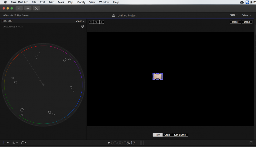Add a keyframe with the diamond button
Viewport: 256px width, 147px height.
tap(96, 22)
